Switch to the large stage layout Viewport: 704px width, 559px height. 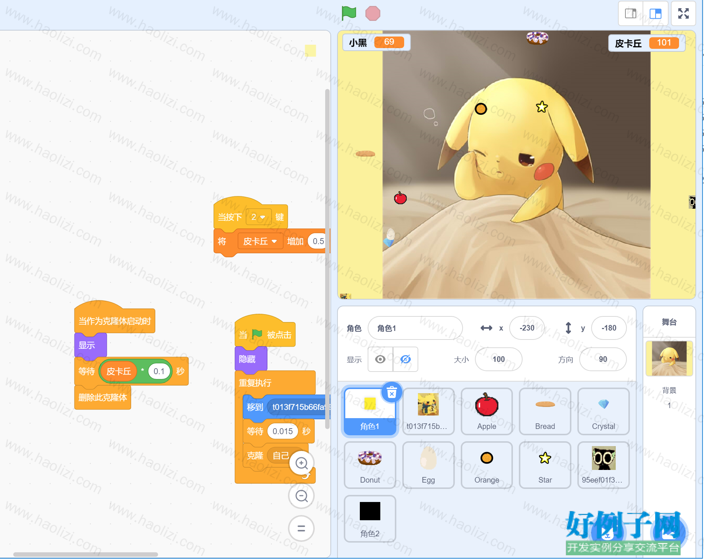(655, 14)
